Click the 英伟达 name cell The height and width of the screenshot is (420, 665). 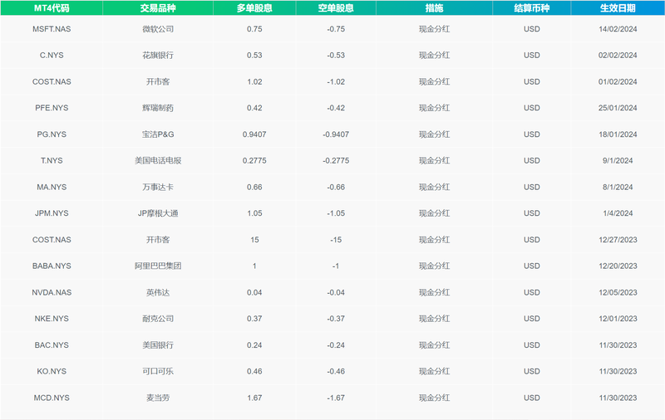[x=158, y=292]
